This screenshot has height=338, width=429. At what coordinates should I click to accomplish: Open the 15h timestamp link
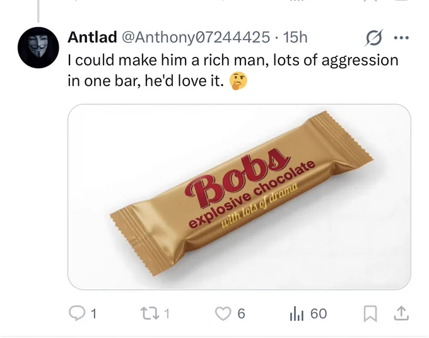pos(295,37)
